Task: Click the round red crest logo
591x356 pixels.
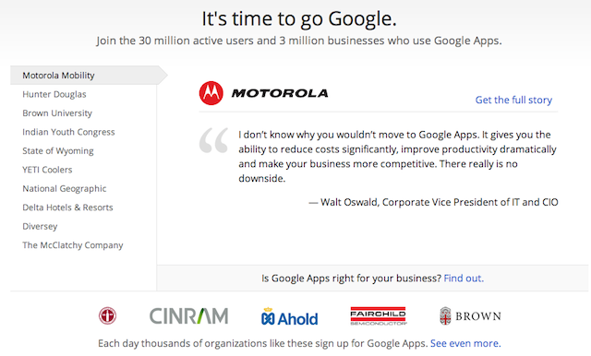Action: tap(107, 315)
